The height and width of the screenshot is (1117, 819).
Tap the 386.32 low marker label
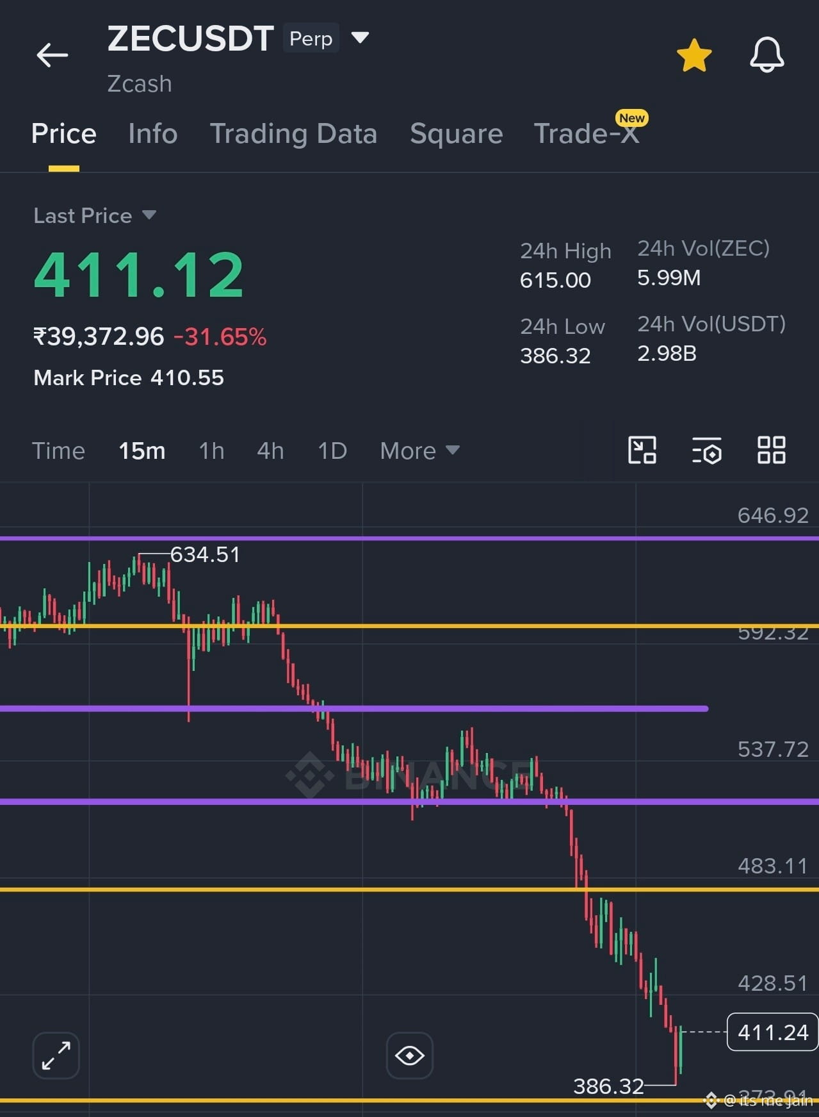[608, 1086]
